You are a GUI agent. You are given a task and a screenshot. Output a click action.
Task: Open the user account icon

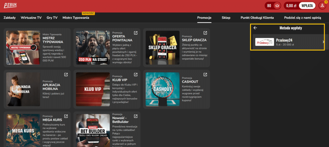pyautogui.click(x=322, y=6)
